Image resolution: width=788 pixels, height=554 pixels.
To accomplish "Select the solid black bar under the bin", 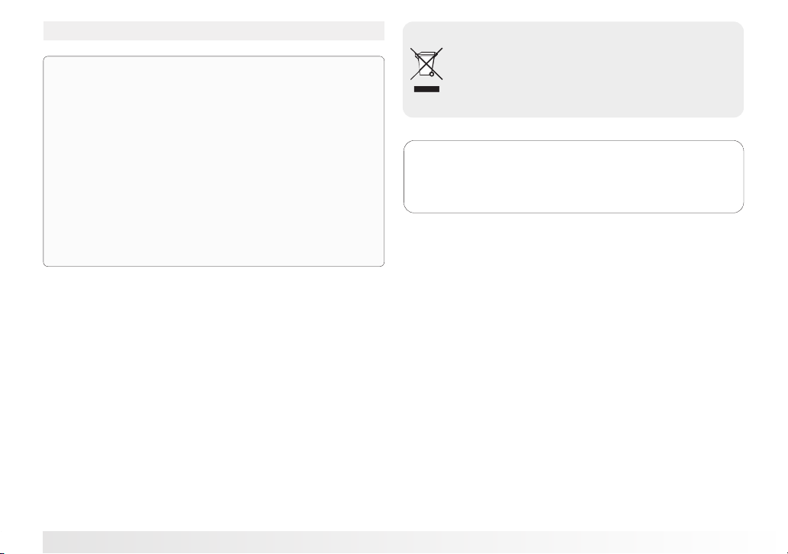I will (x=426, y=89).
